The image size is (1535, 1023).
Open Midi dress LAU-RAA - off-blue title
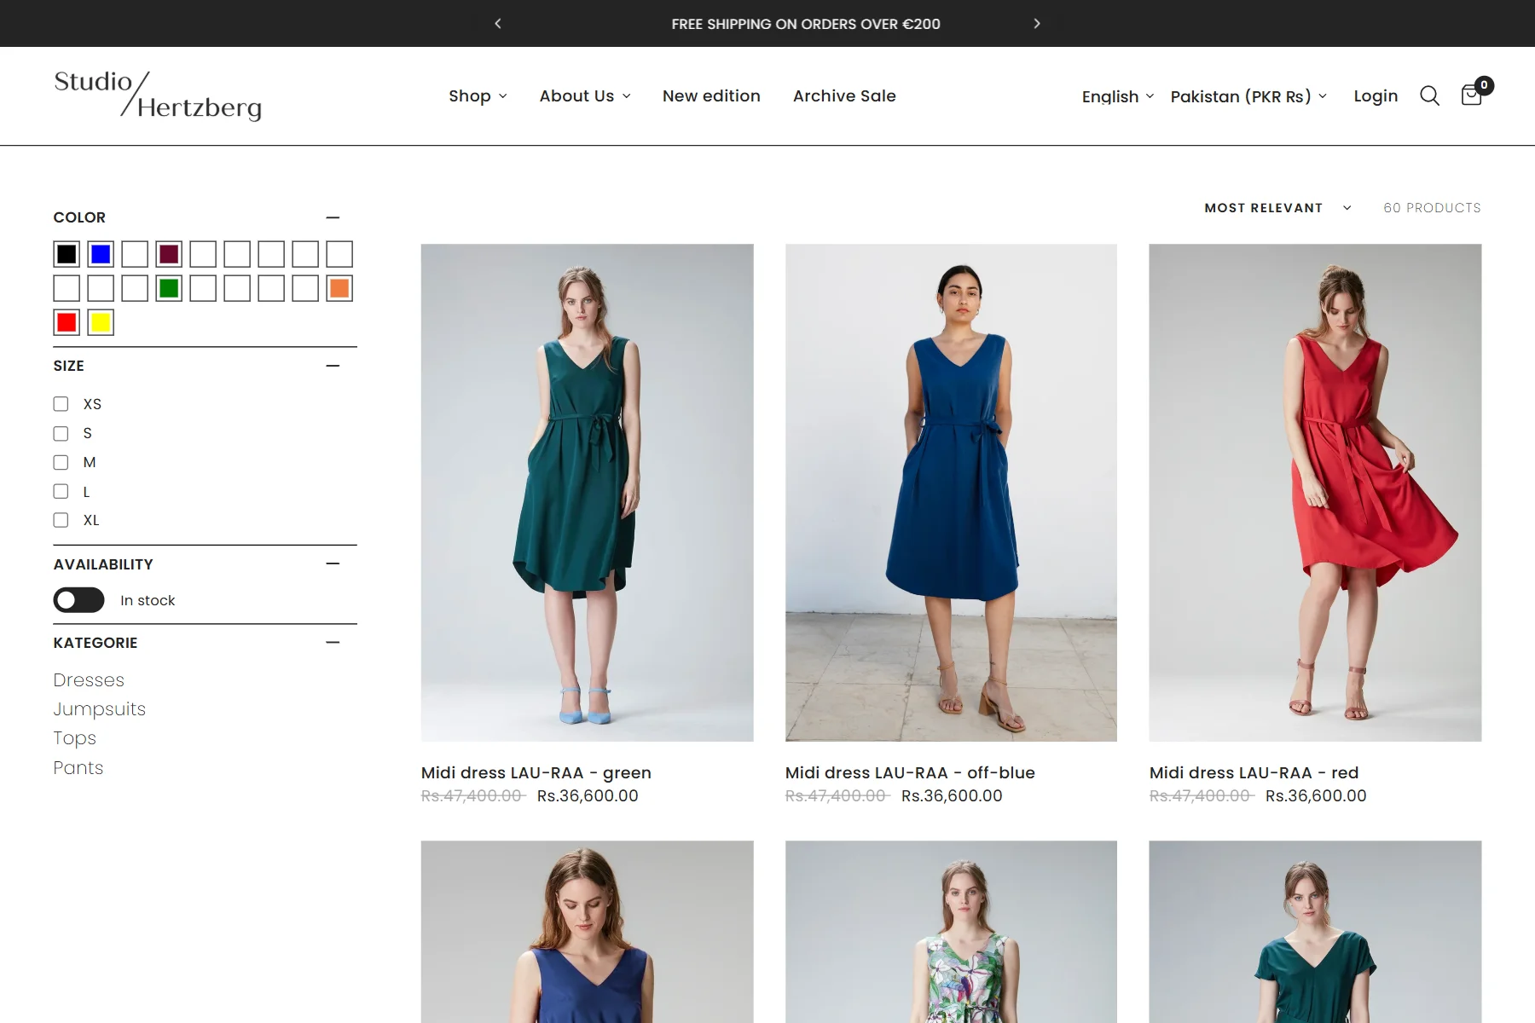(x=910, y=772)
